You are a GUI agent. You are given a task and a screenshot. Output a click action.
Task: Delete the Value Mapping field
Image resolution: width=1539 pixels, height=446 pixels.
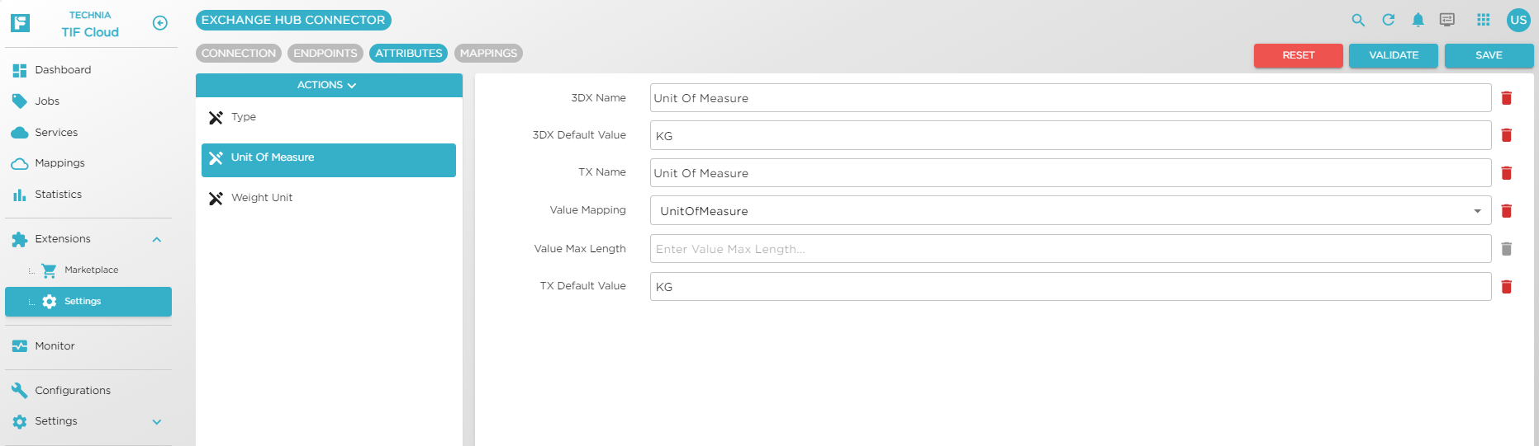[1506, 211]
